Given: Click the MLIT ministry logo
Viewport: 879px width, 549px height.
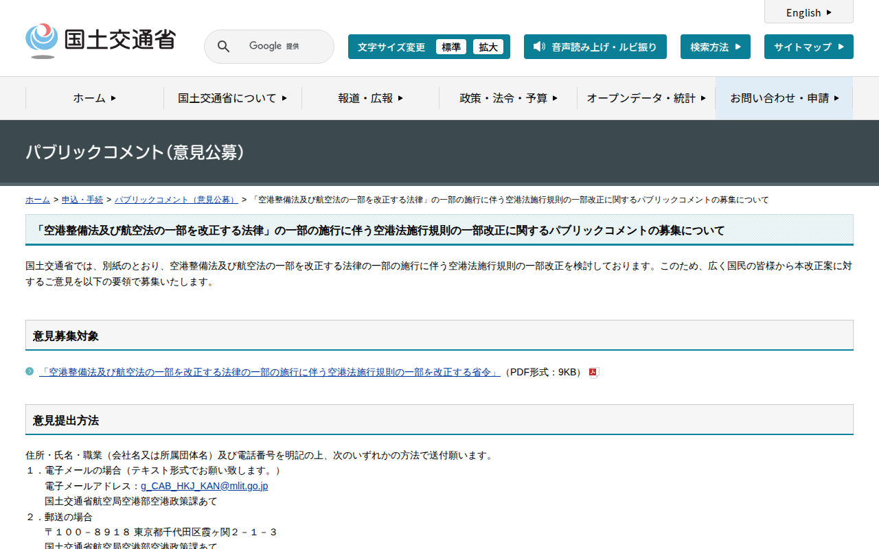Looking at the screenshot, I should (100, 40).
